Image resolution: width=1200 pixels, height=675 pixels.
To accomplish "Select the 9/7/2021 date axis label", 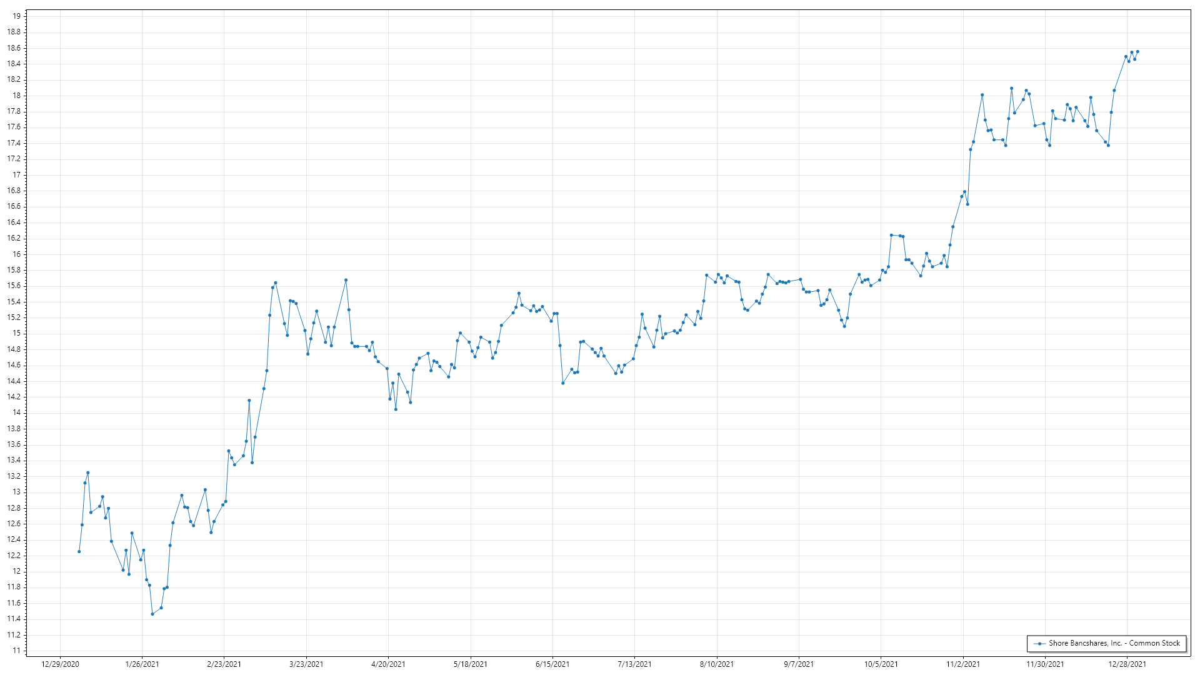I will point(799,664).
